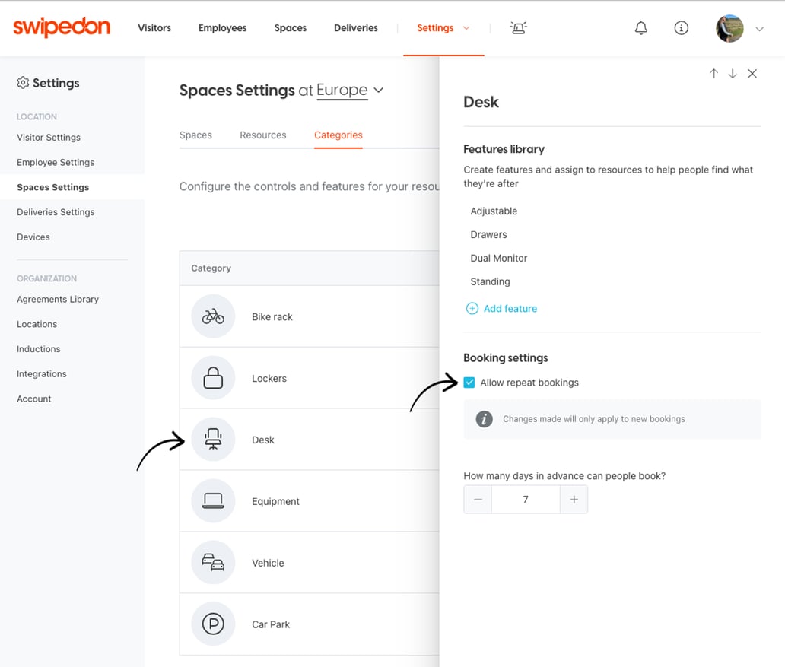785x667 pixels.
Task: Move the Desk panel down with arrow
Action: point(732,73)
